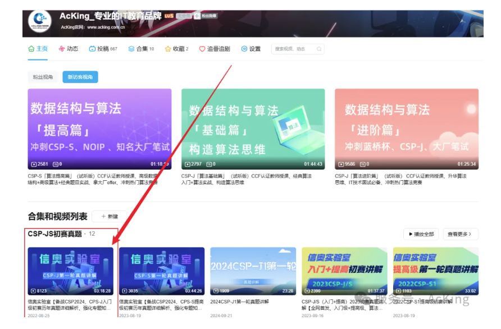Open the CSP-J/S（入门+提高）2023初赛 title
This screenshot has height=329, width=501.
tap(342, 305)
